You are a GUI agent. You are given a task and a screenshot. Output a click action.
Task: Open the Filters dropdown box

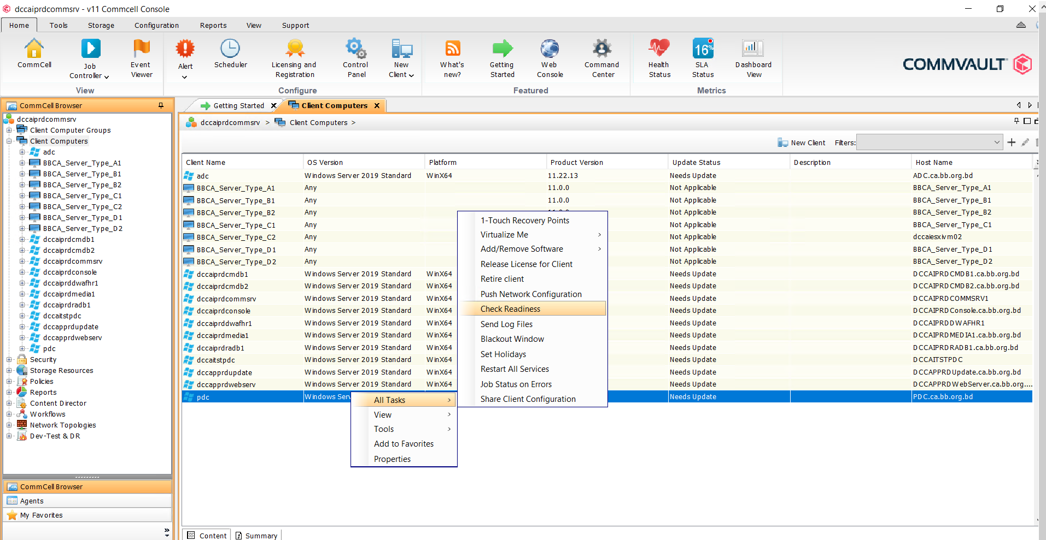pos(930,143)
